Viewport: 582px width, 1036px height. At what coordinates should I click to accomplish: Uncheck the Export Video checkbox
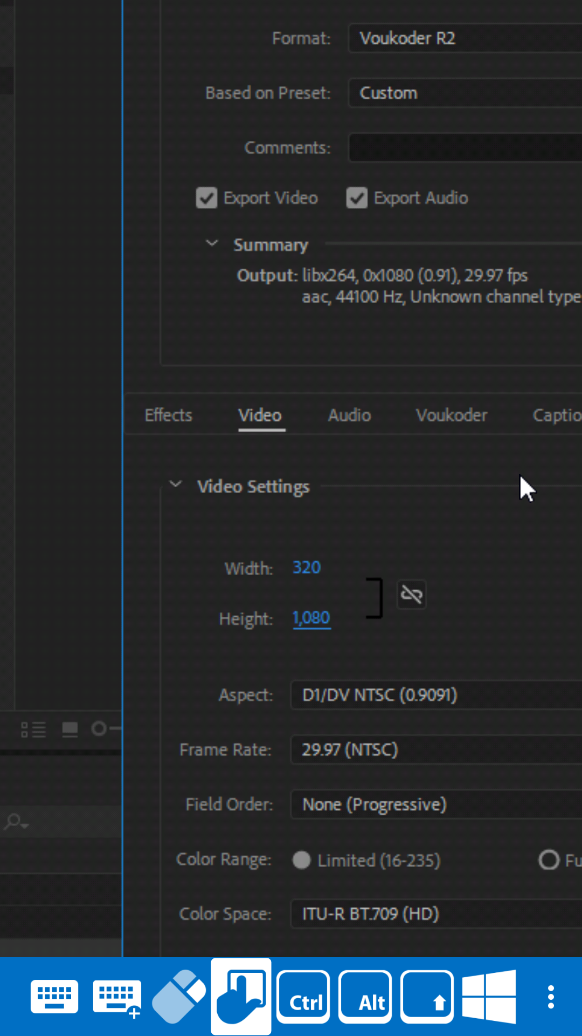(206, 198)
